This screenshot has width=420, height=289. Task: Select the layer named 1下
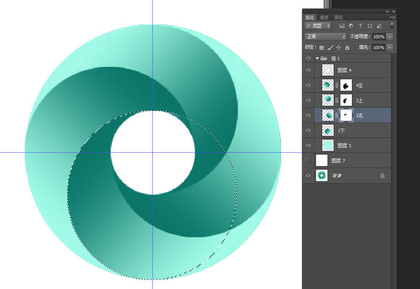[341, 130]
